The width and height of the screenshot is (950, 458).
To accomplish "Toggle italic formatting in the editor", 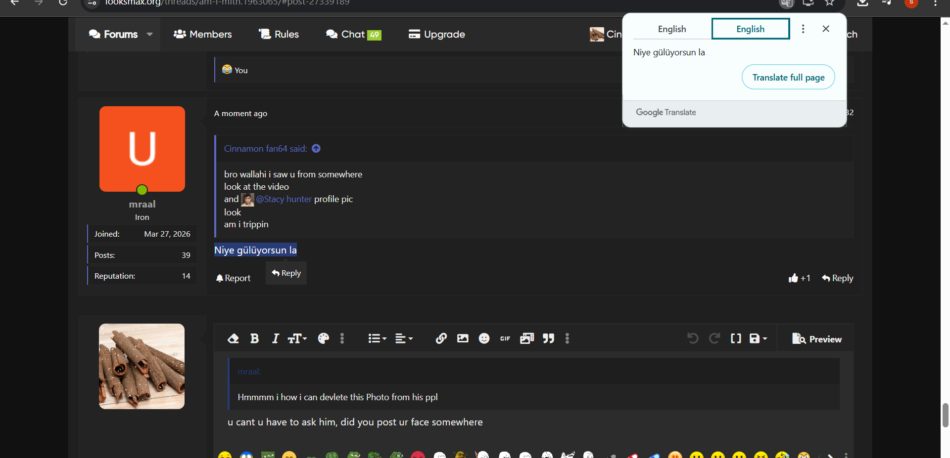I will (275, 338).
